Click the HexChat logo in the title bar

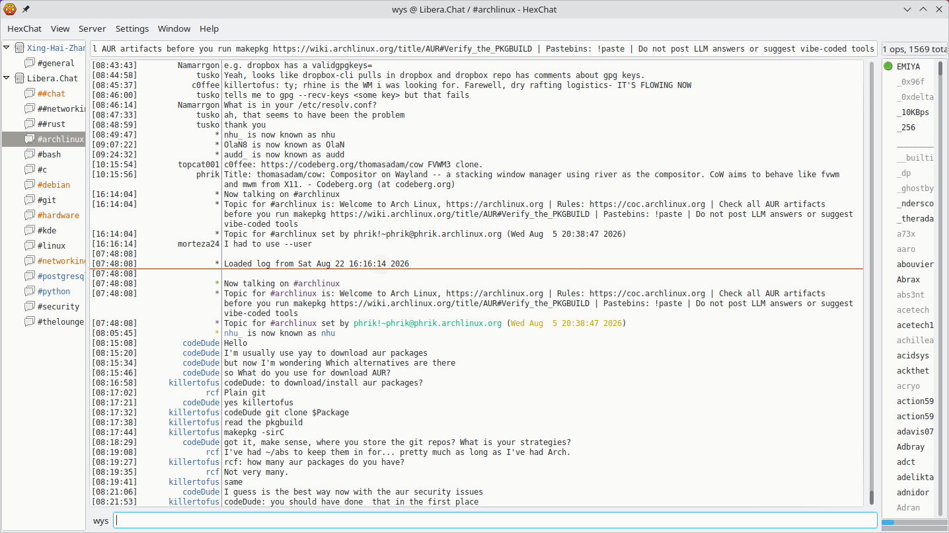click(10, 9)
